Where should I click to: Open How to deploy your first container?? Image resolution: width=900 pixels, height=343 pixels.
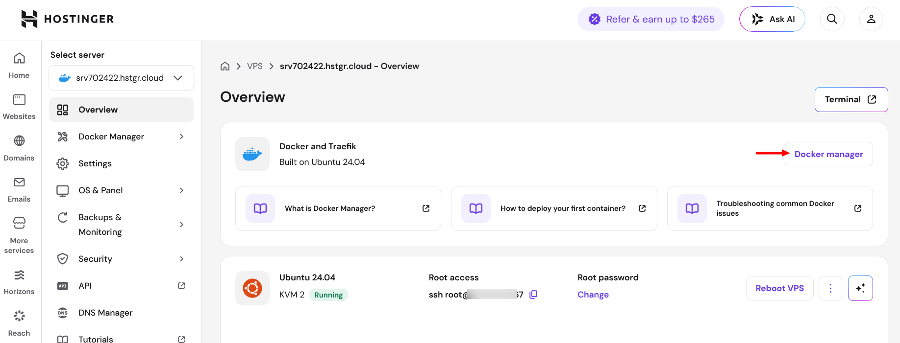point(554,208)
